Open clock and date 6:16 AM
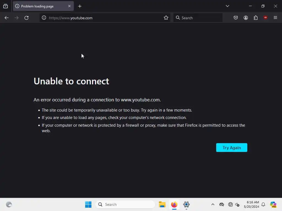 [x=251, y=204]
